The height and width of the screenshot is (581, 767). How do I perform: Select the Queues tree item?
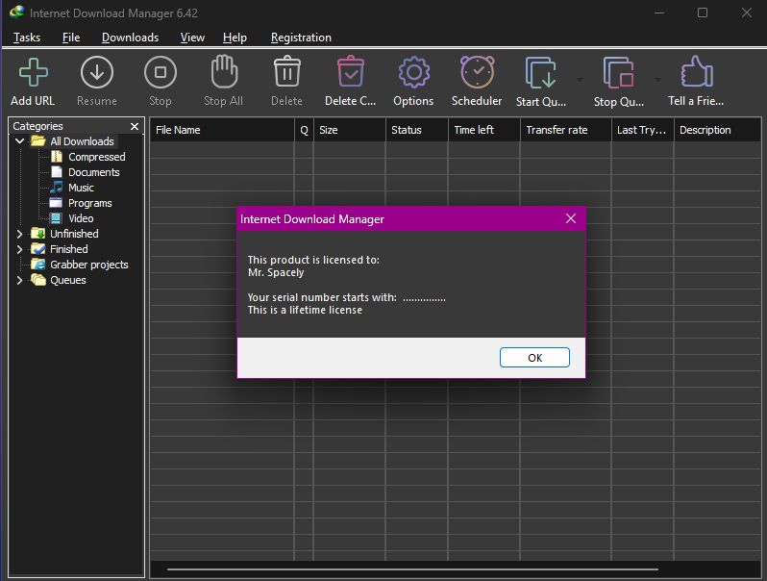click(x=68, y=280)
